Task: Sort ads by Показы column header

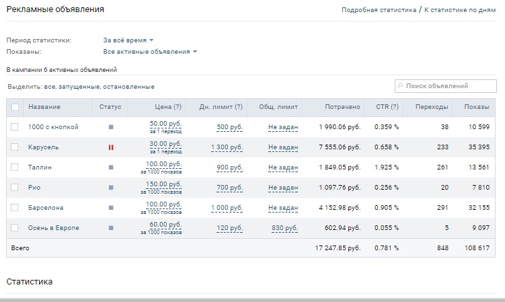Action: [x=476, y=107]
